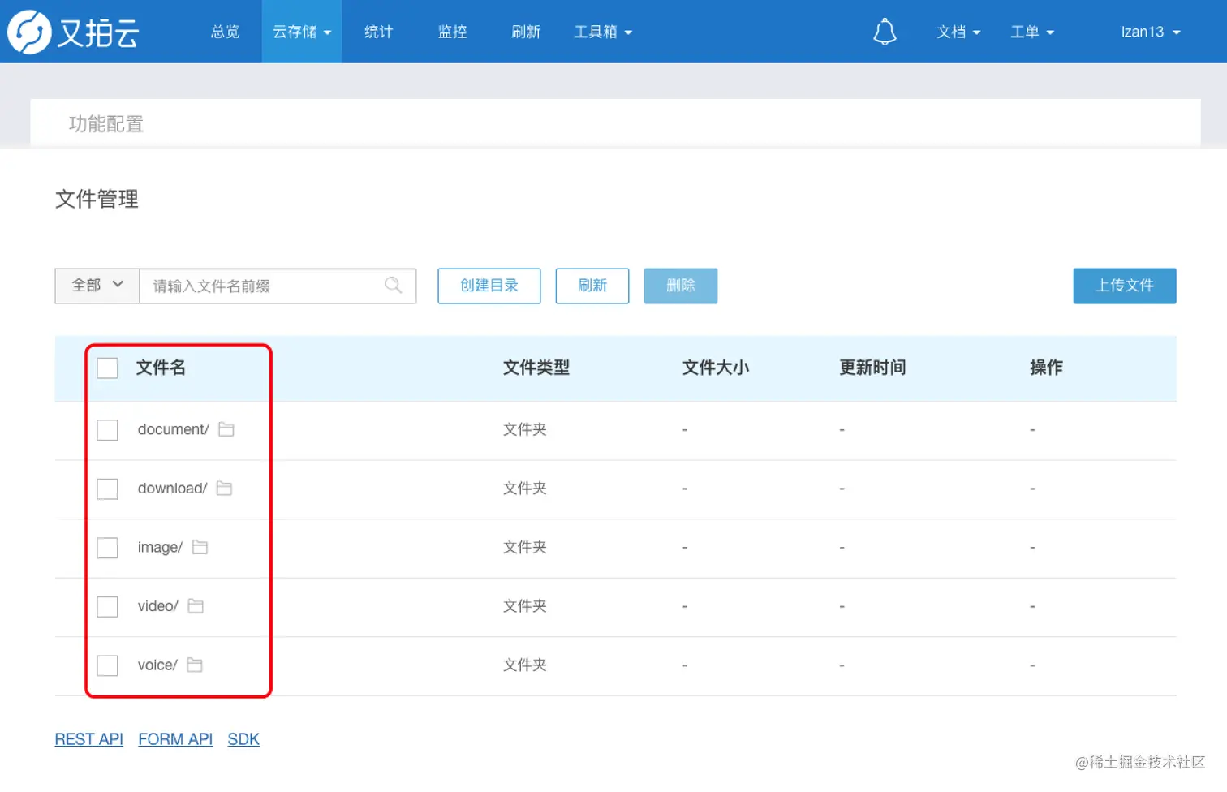The width and height of the screenshot is (1227, 792).
Task: Check the download/ row checkbox
Action: (107, 489)
